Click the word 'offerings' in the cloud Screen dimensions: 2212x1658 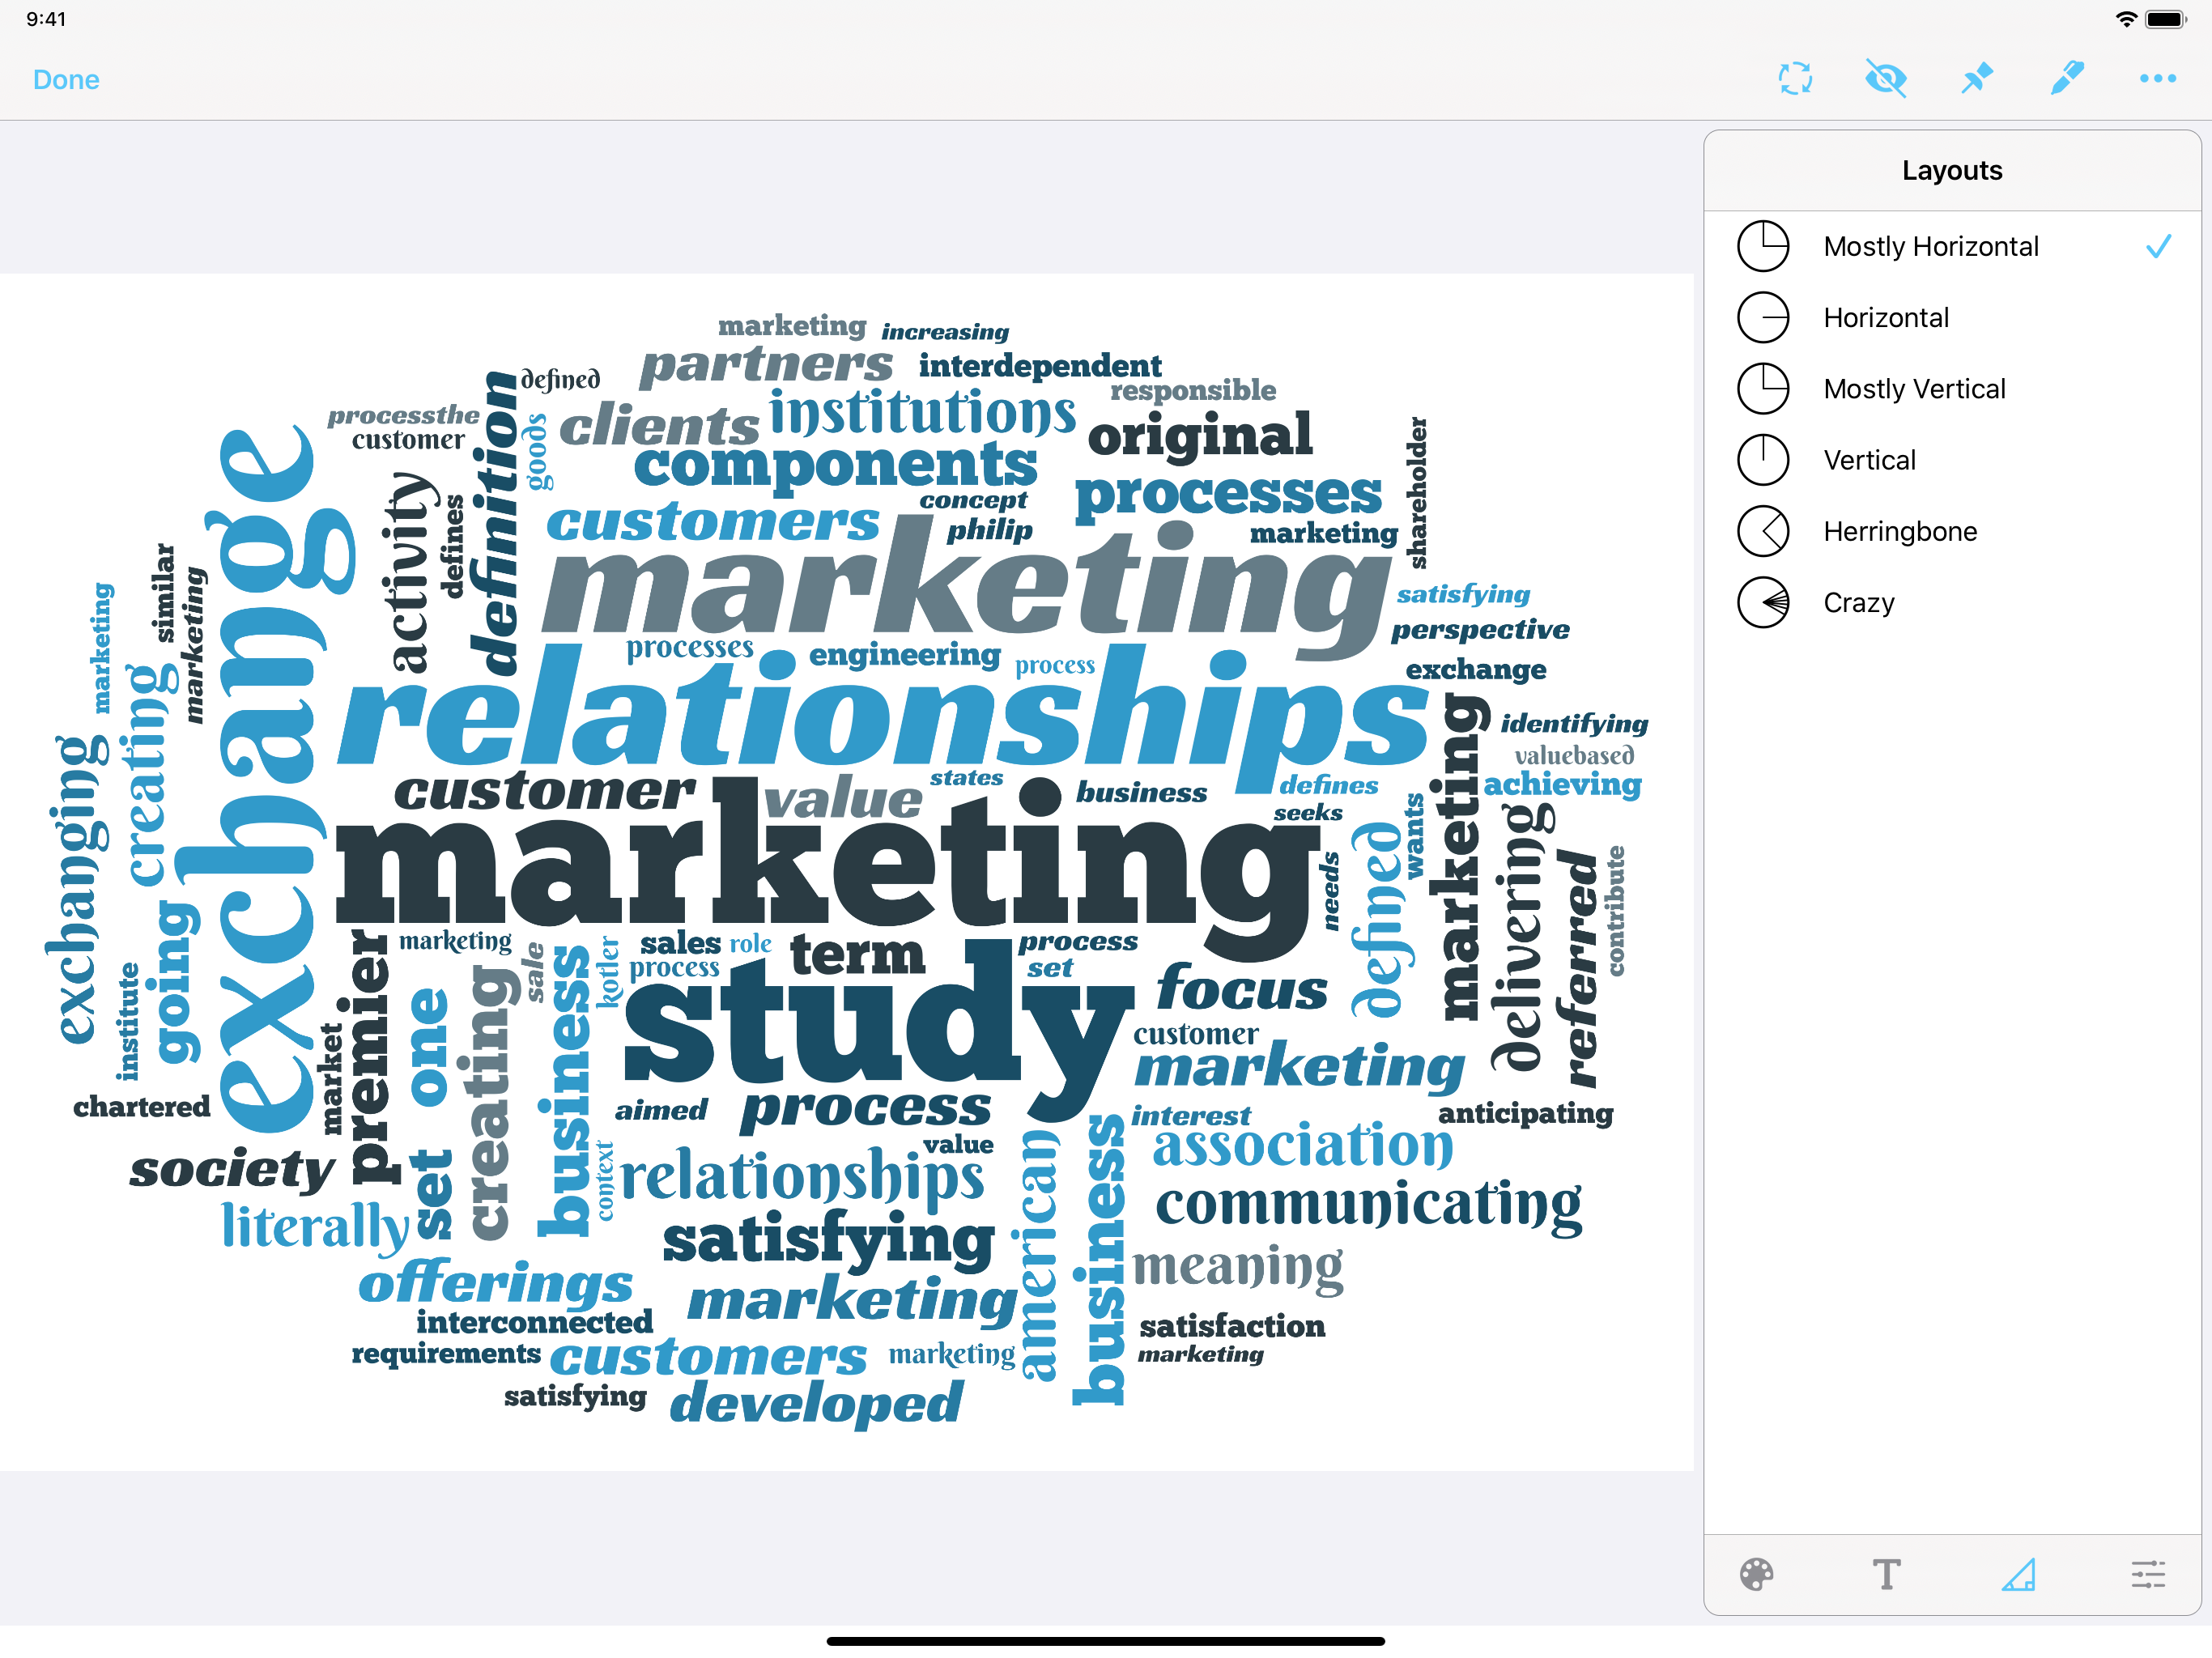pos(496,1284)
